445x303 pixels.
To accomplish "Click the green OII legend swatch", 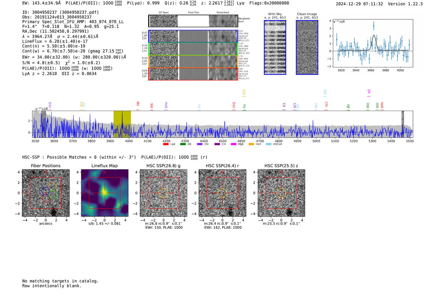I will point(183,144).
